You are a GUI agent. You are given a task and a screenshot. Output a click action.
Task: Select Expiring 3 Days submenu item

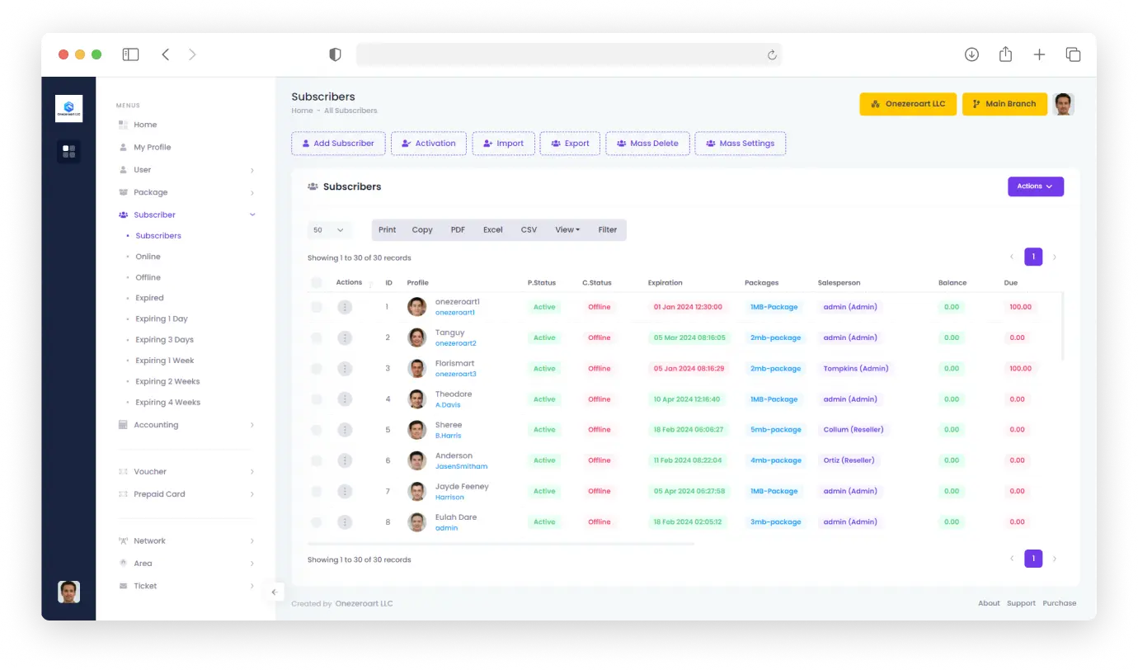click(x=164, y=340)
